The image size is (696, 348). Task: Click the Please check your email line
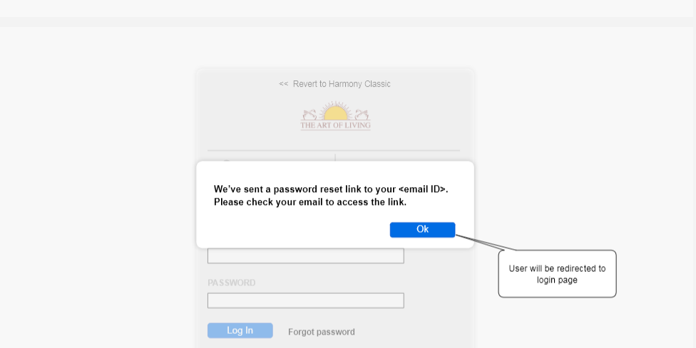coord(309,202)
